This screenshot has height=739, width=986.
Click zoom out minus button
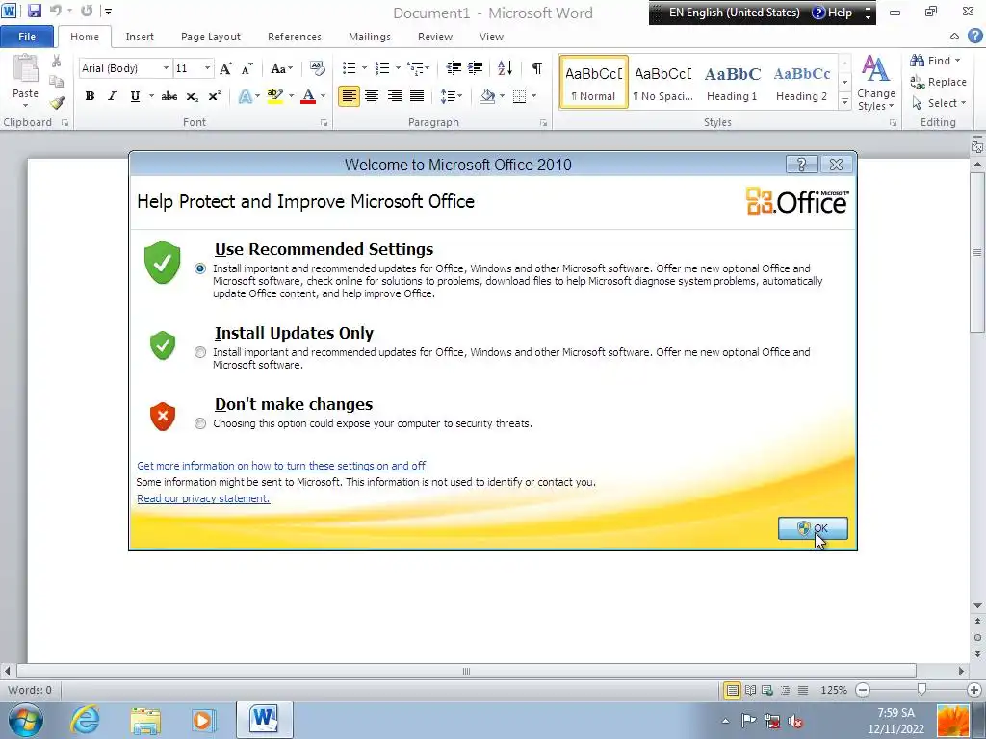(x=863, y=690)
